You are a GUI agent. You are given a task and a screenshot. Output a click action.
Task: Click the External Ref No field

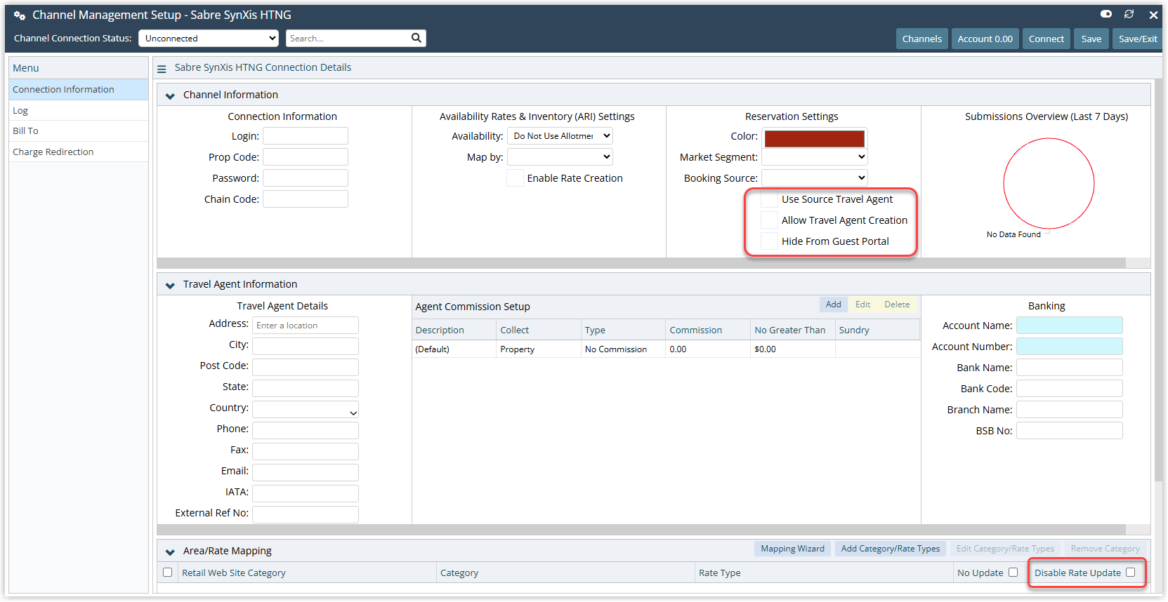(306, 515)
